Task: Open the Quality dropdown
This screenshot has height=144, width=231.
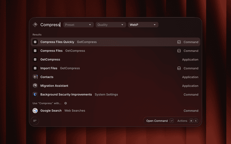Action: [x=111, y=25]
